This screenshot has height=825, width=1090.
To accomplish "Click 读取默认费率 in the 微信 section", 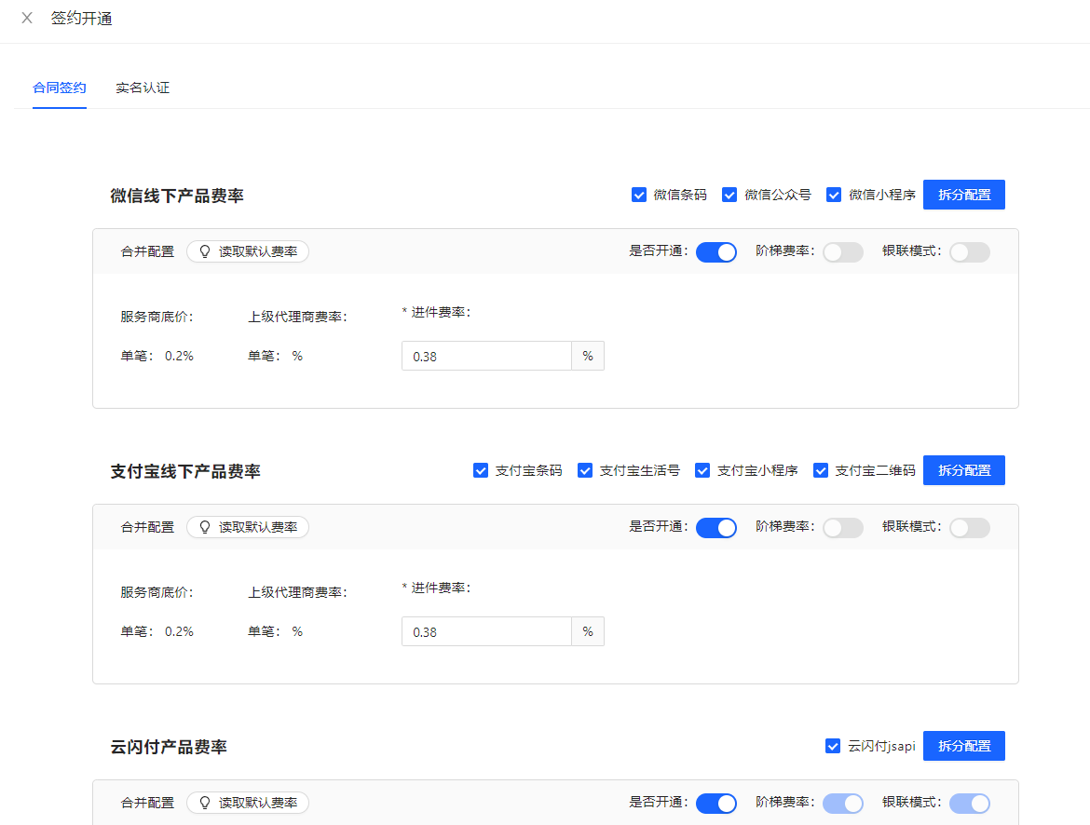I will point(248,251).
